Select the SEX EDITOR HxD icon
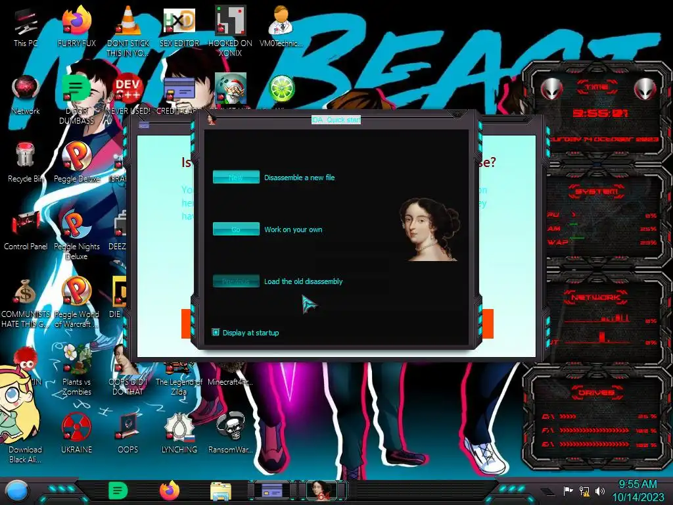673x505 pixels. click(x=179, y=27)
